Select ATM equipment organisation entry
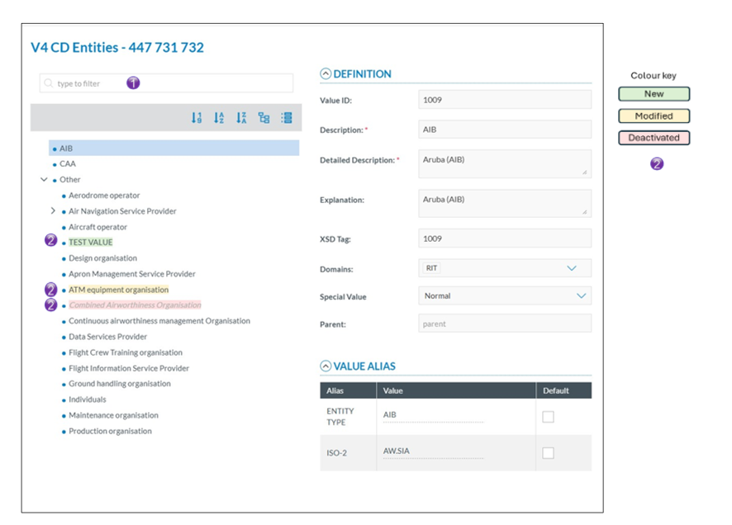The image size is (732, 525). [118, 290]
